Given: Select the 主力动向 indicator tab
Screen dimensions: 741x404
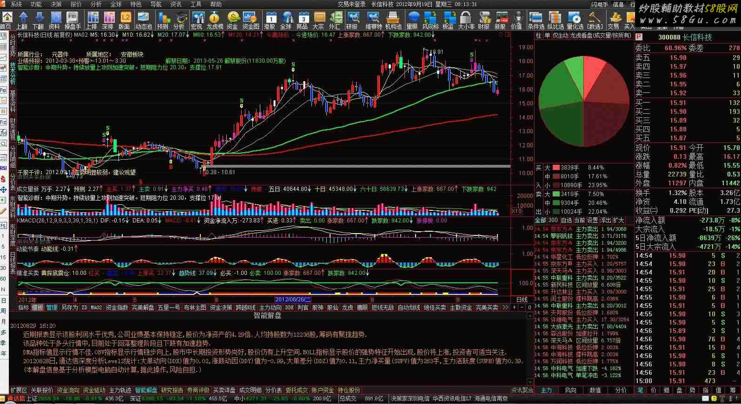Looking at the screenshot, I should coord(271,308).
